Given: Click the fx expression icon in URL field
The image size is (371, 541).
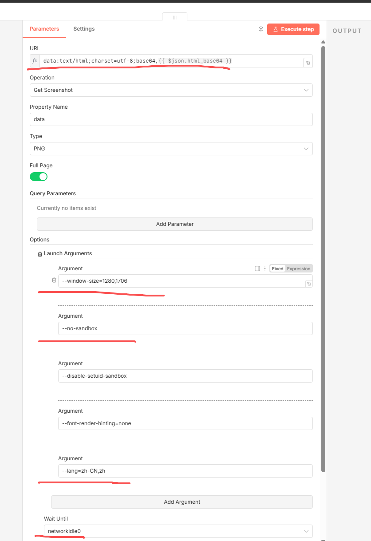Looking at the screenshot, I should click(x=35, y=61).
